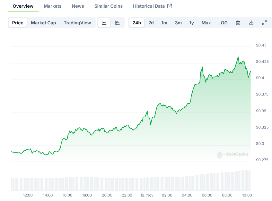The width and height of the screenshot is (272, 201).
Task: Switch chart to TradingView
Action: point(77,23)
